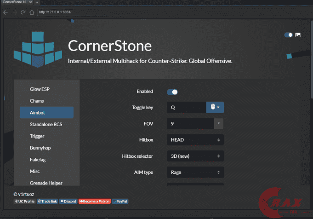Screen dimensions: 313x219
Task: Click the CornerStone cube logo
Action: point(38,49)
